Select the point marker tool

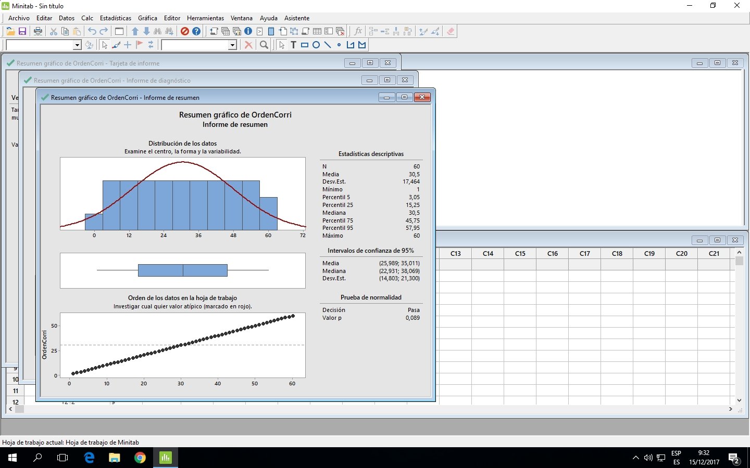point(339,45)
